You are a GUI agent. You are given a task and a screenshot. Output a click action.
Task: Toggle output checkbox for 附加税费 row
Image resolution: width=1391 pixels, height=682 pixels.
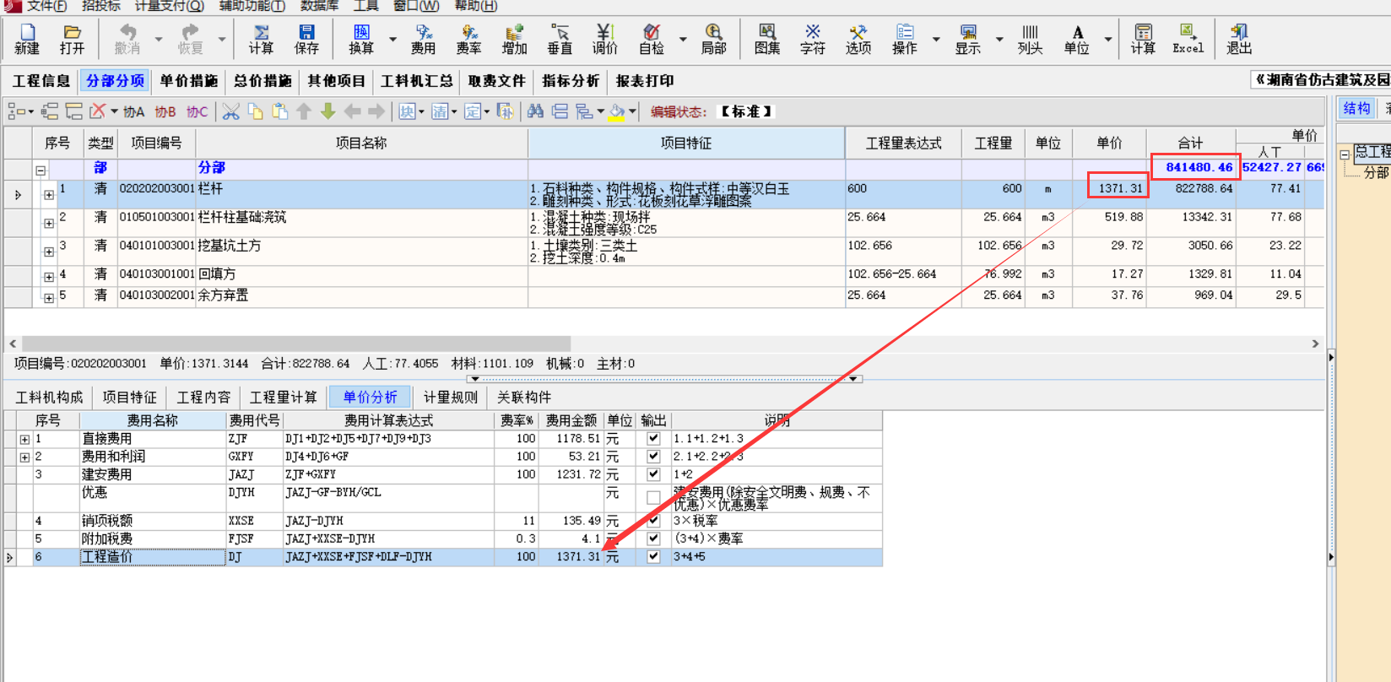click(x=653, y=539)
